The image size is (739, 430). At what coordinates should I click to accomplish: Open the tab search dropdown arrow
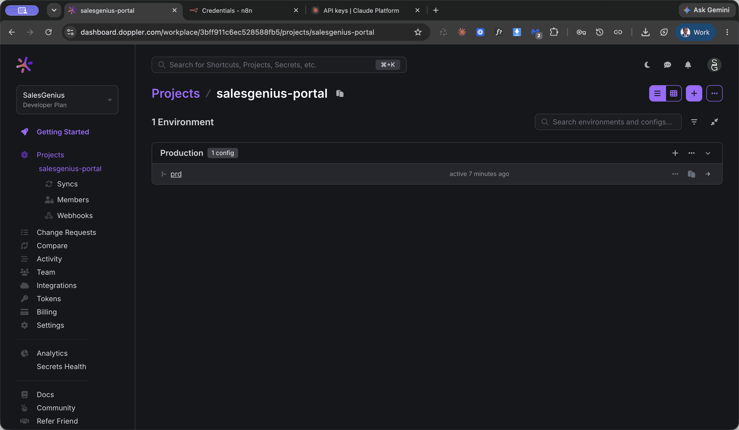(54, 10)
